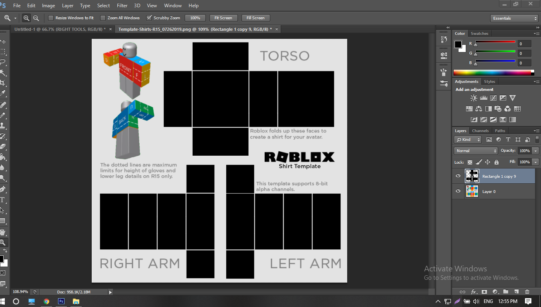Select the Paint Bucket tool

click(x=3, y=157)
